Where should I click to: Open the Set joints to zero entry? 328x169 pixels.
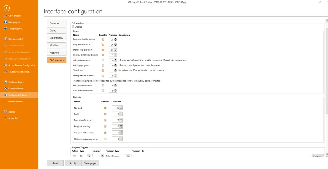pos(16,45)
